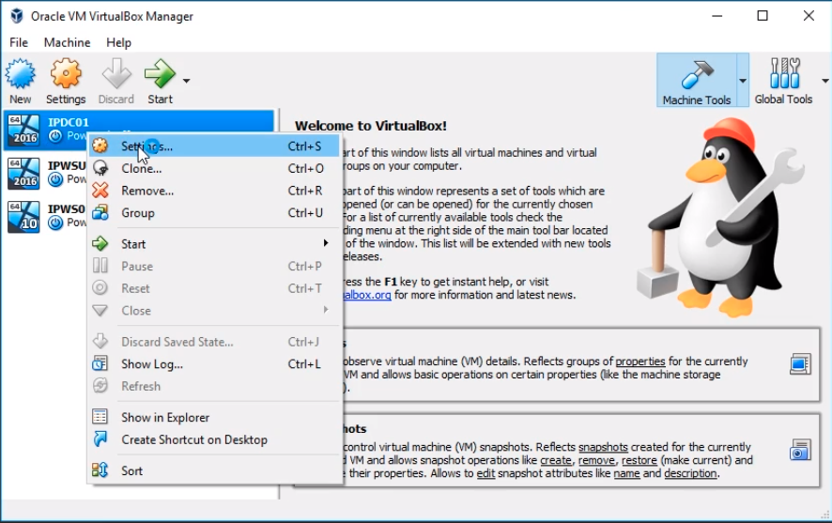Select the IPWSU virtual machine entry
The image size is (832, 523).
tap(47, 174)
